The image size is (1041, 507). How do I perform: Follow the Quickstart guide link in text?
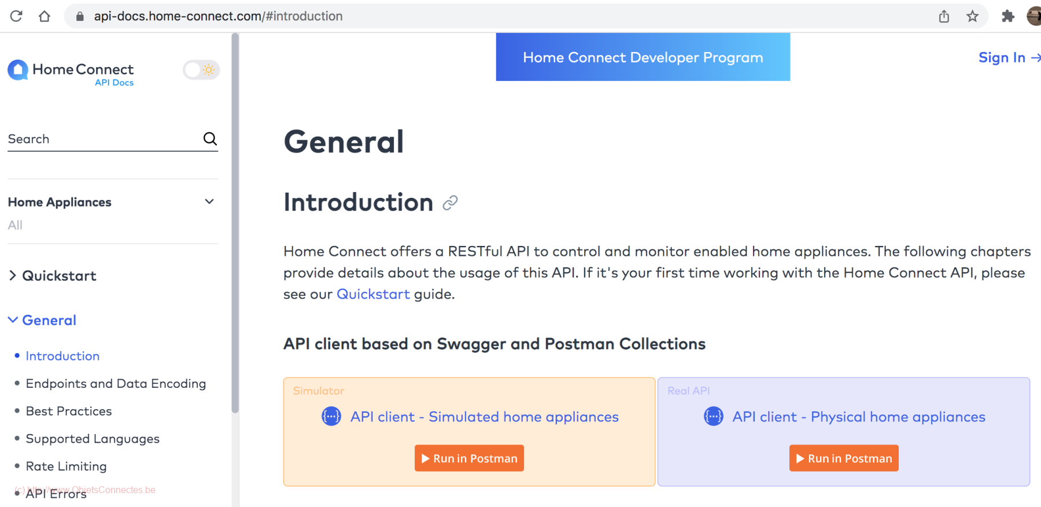coord(373,294)
